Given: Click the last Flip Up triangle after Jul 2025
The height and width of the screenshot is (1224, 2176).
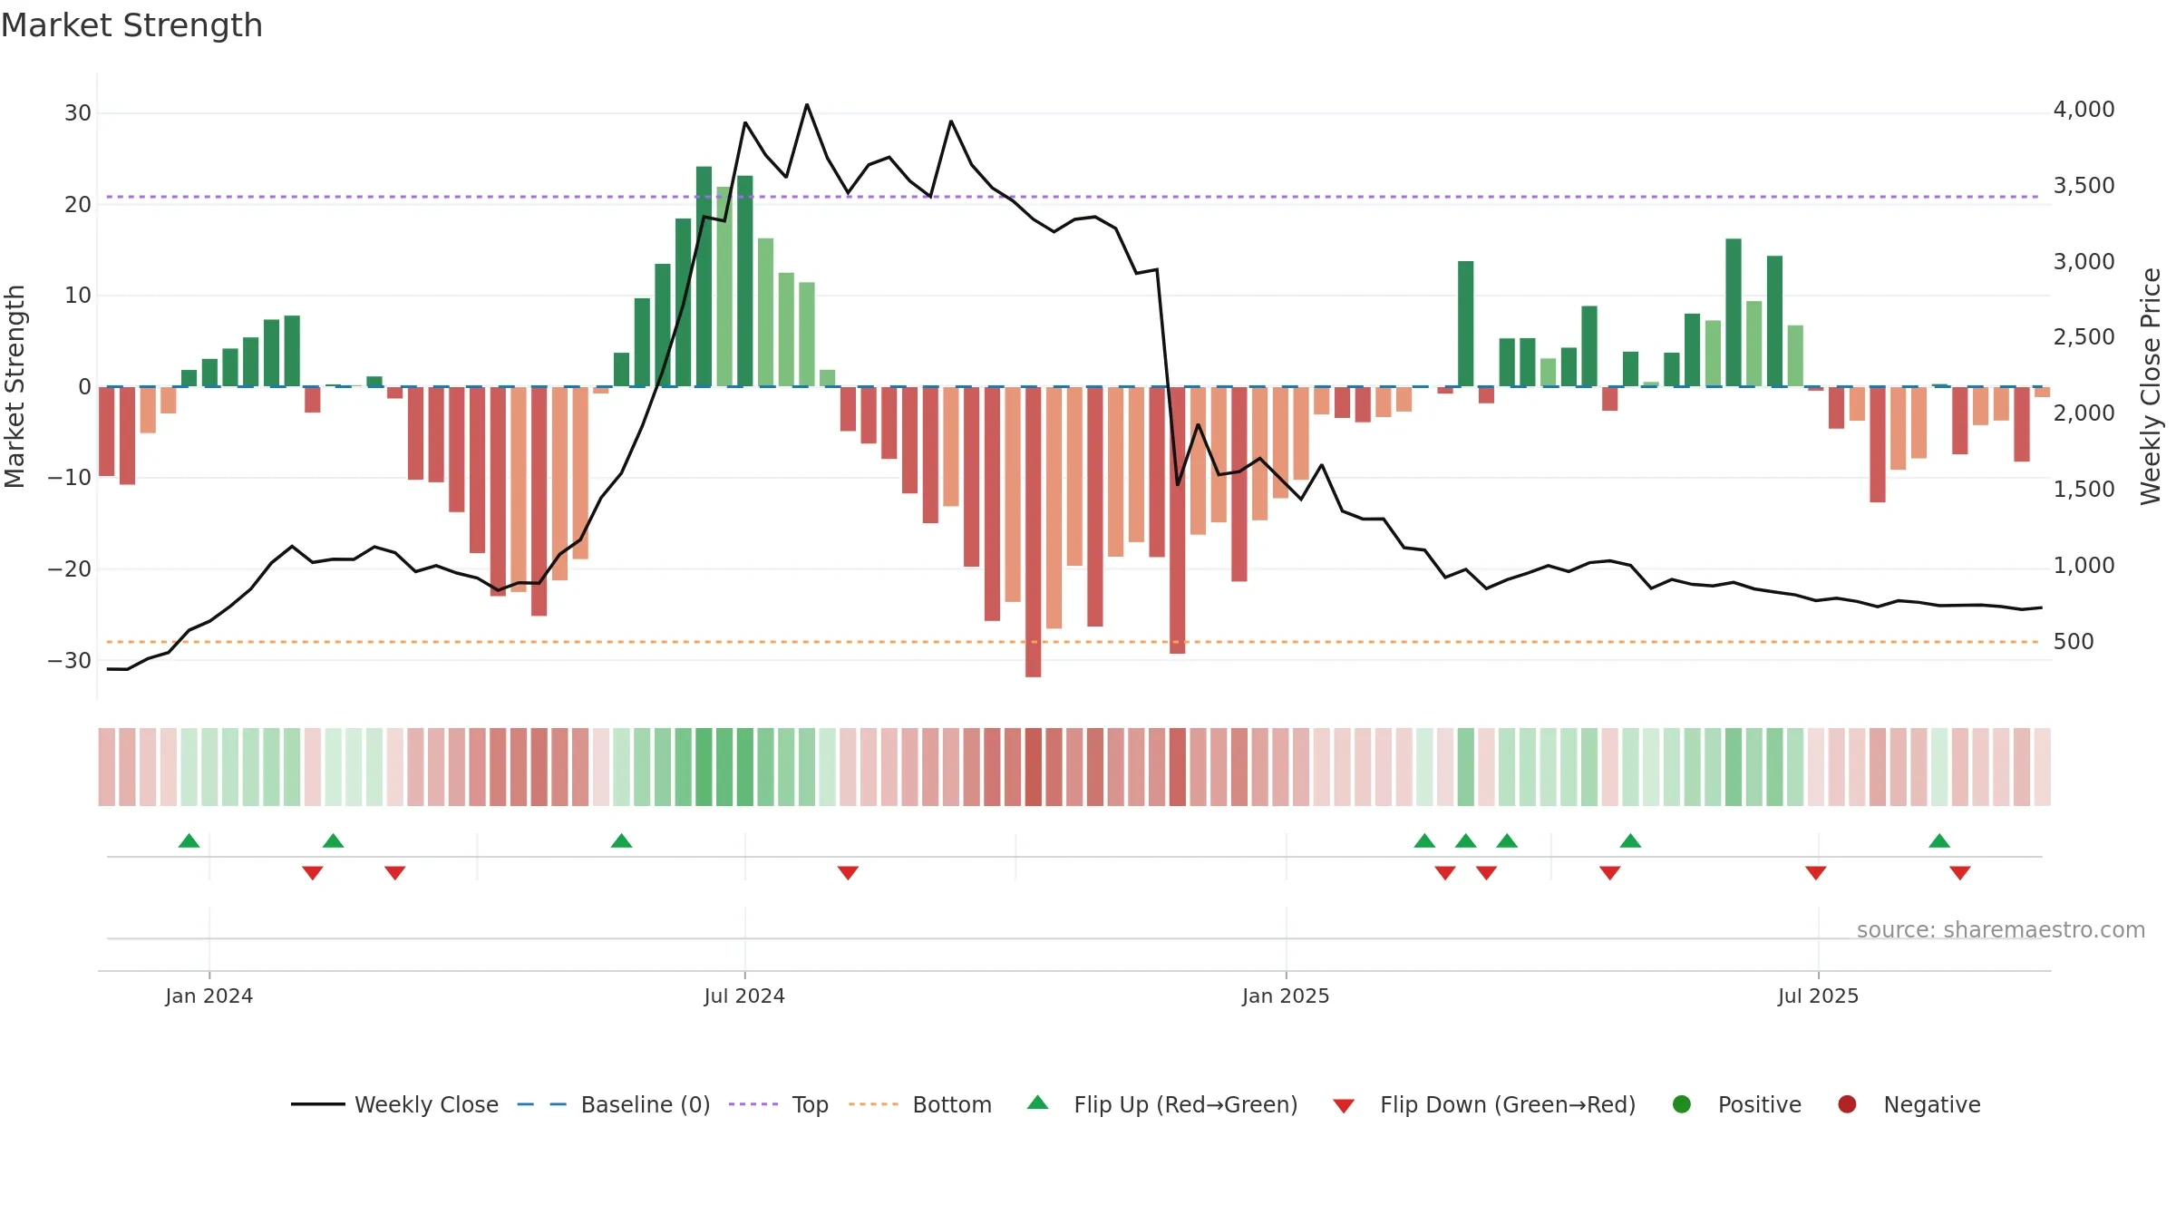Looking at the screenshot, I should pyautogui.click(x=1939, y=840).
